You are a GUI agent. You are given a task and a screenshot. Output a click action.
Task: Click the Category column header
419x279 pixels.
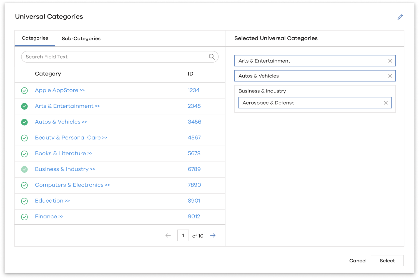[x=48, y=74]
